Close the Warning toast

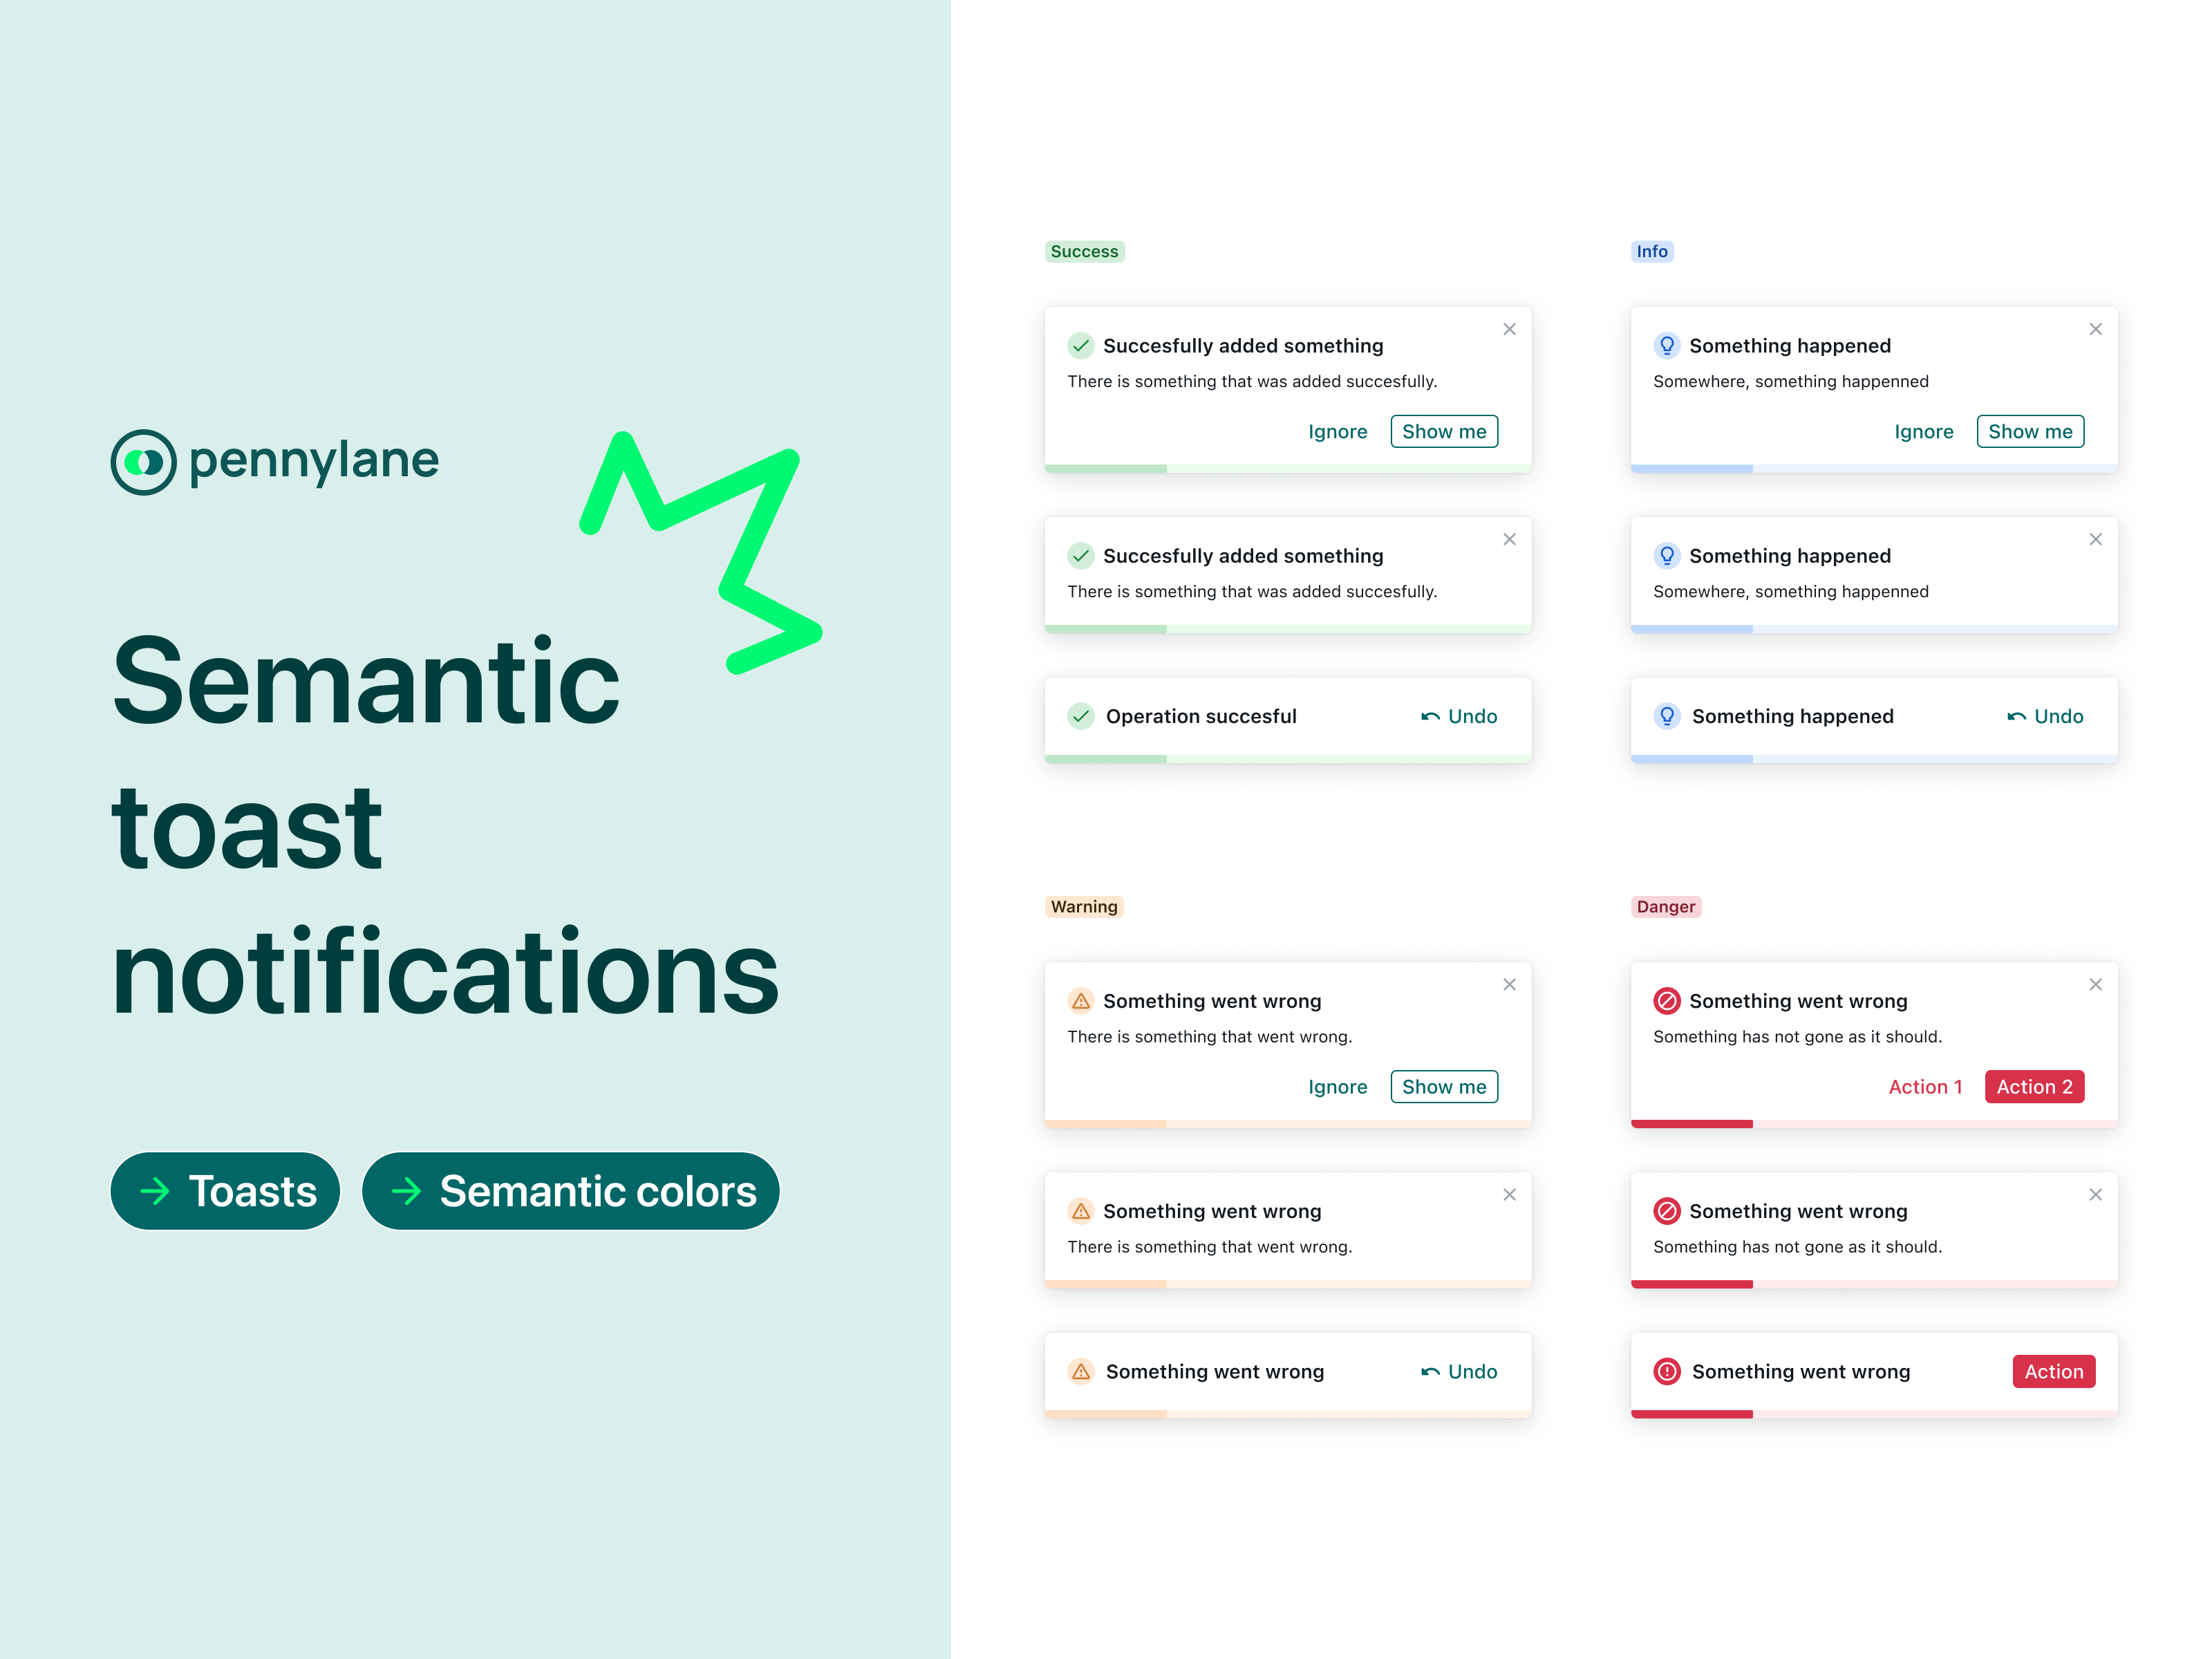point(1510,984)
